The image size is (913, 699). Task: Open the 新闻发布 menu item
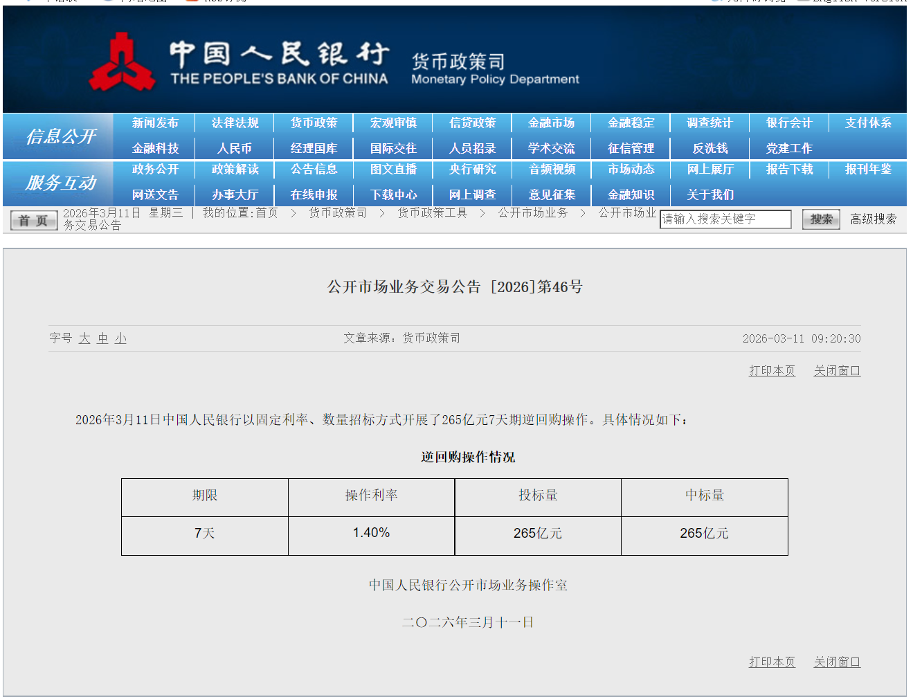[155, 123]
